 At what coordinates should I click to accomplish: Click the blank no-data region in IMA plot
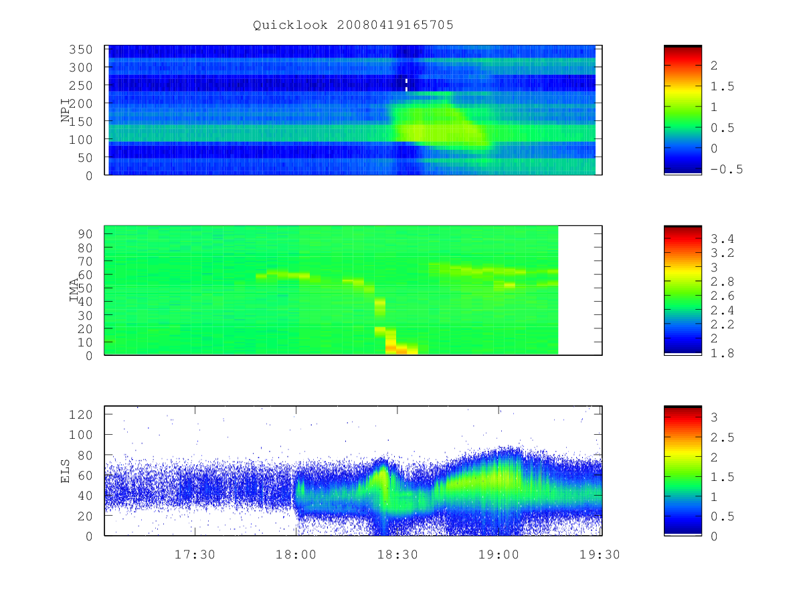pos(579,290)
